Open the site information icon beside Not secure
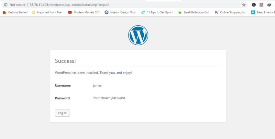275x139 pixels. coord(5,5)
